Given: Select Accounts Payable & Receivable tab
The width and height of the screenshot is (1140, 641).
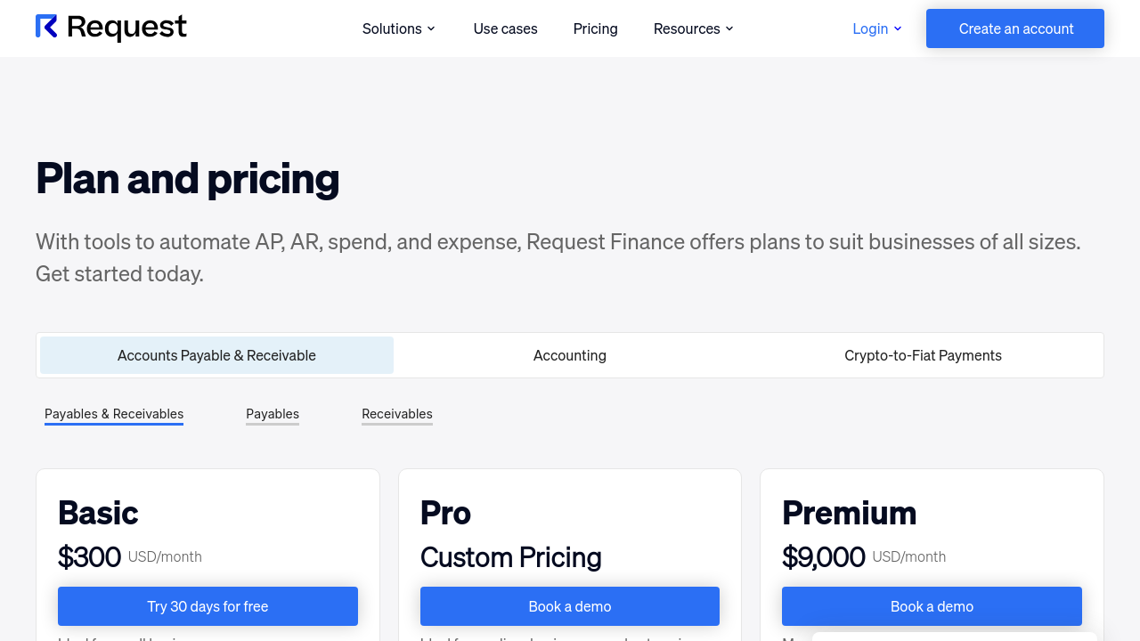Looking at the screenshot, I should point(216,355).
